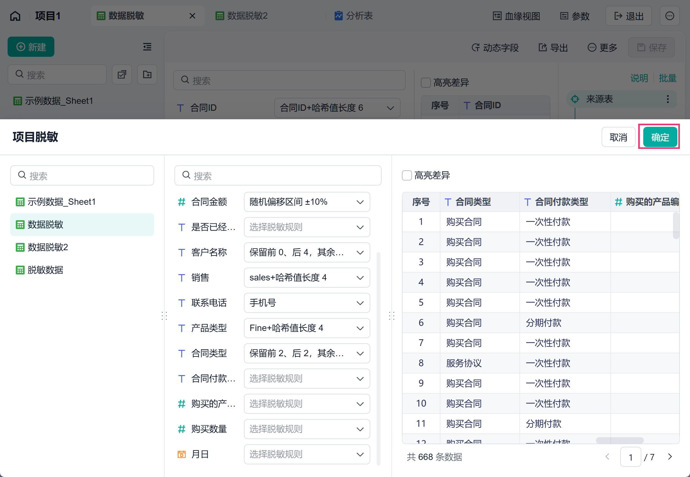Image resolution: width=690 pixels, height=477 pixels.
Task: Click the left panel resize handle dots
Action: click(164, 316)
